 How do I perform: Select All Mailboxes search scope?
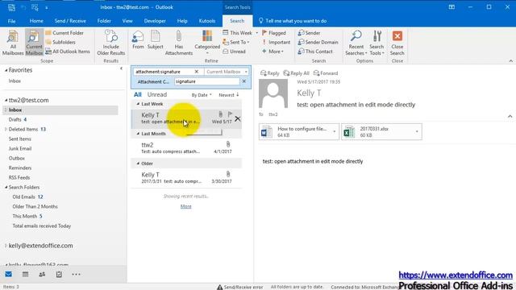point(13,42)
